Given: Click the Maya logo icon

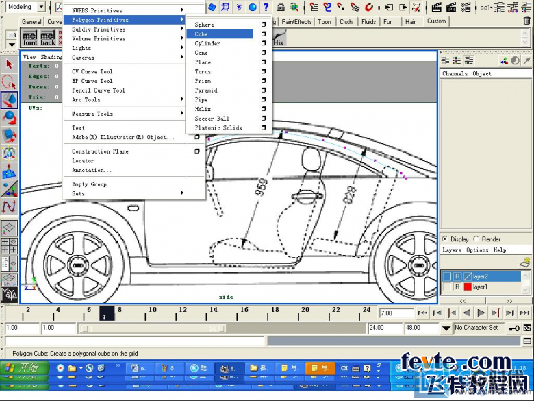Looking at the screenshot, I should point(9,294).
